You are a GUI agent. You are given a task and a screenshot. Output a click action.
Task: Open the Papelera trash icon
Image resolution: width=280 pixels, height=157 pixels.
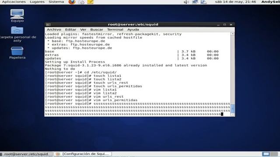(x=17, y=53)
